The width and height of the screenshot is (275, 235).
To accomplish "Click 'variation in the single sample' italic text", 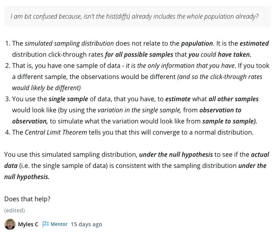I will pos(140,110).
